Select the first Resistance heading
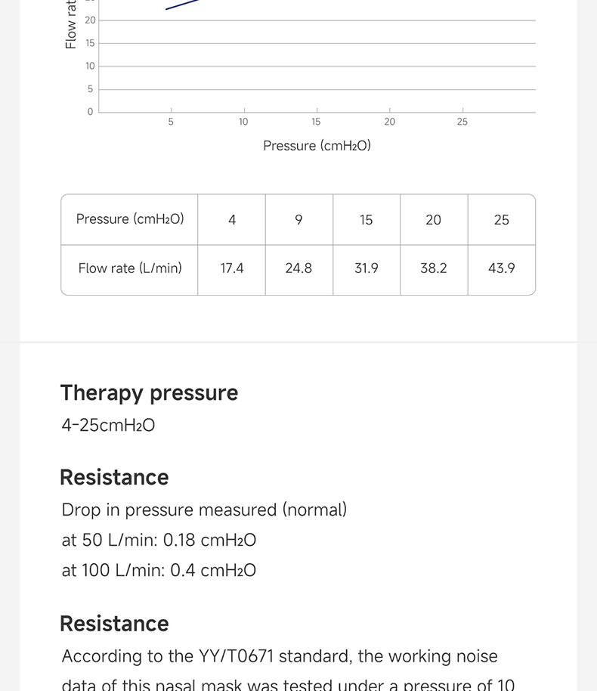Viewport: 597px width, 691px height. [114, 477]
